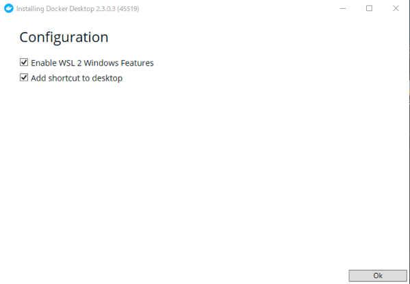
Task: Click the word 'Features' in first option
Action: coord(136,63)
